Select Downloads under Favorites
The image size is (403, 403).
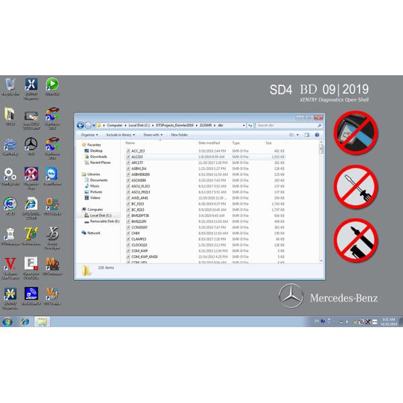pyautogui.click(x=98, y=156)
